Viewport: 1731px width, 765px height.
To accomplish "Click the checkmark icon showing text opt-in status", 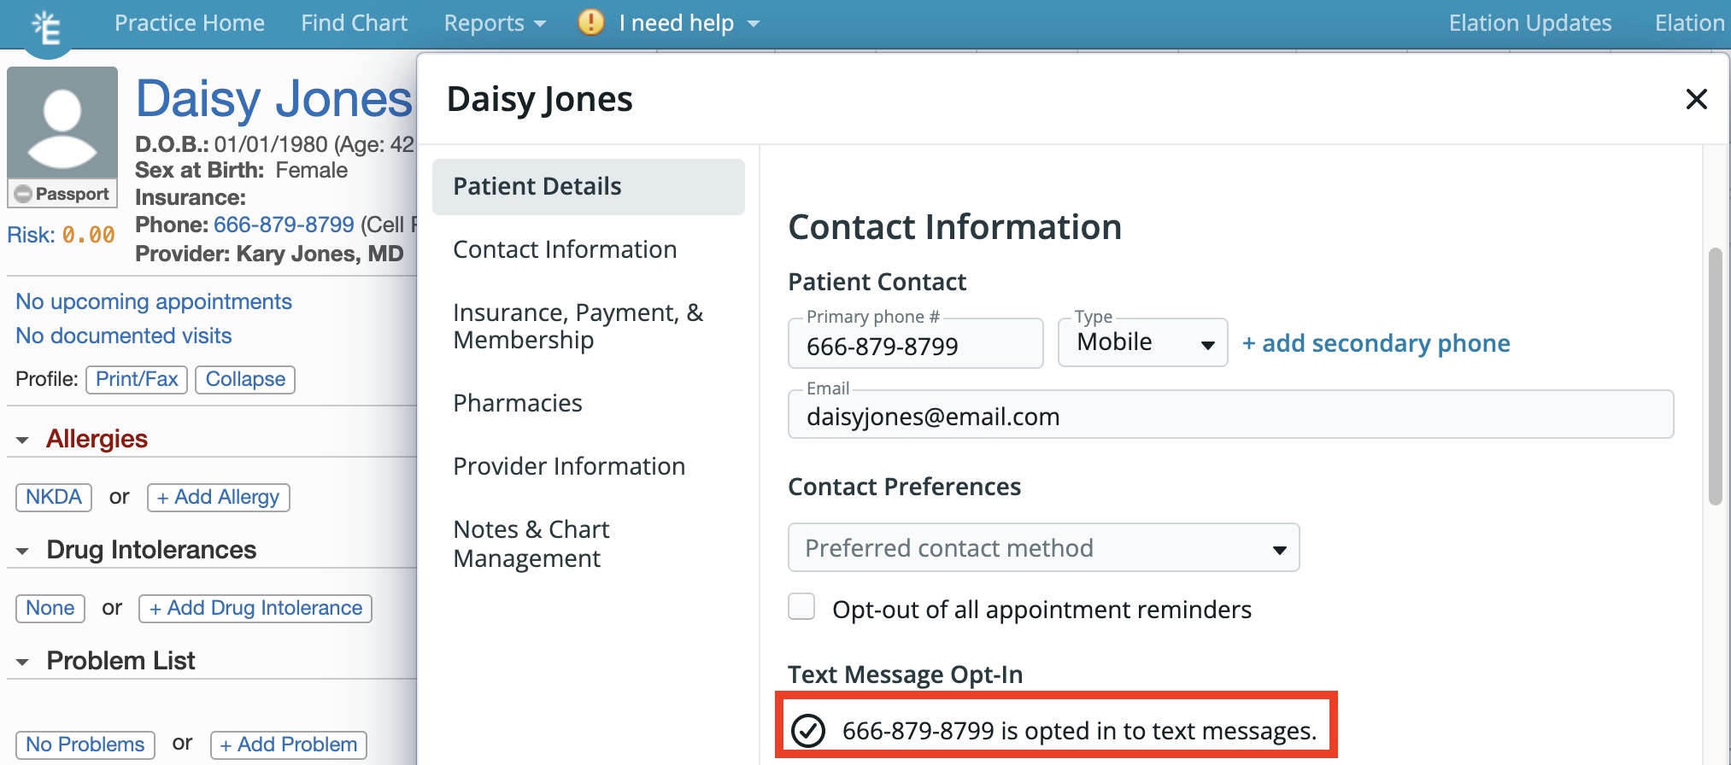I will tap(807, 731).
